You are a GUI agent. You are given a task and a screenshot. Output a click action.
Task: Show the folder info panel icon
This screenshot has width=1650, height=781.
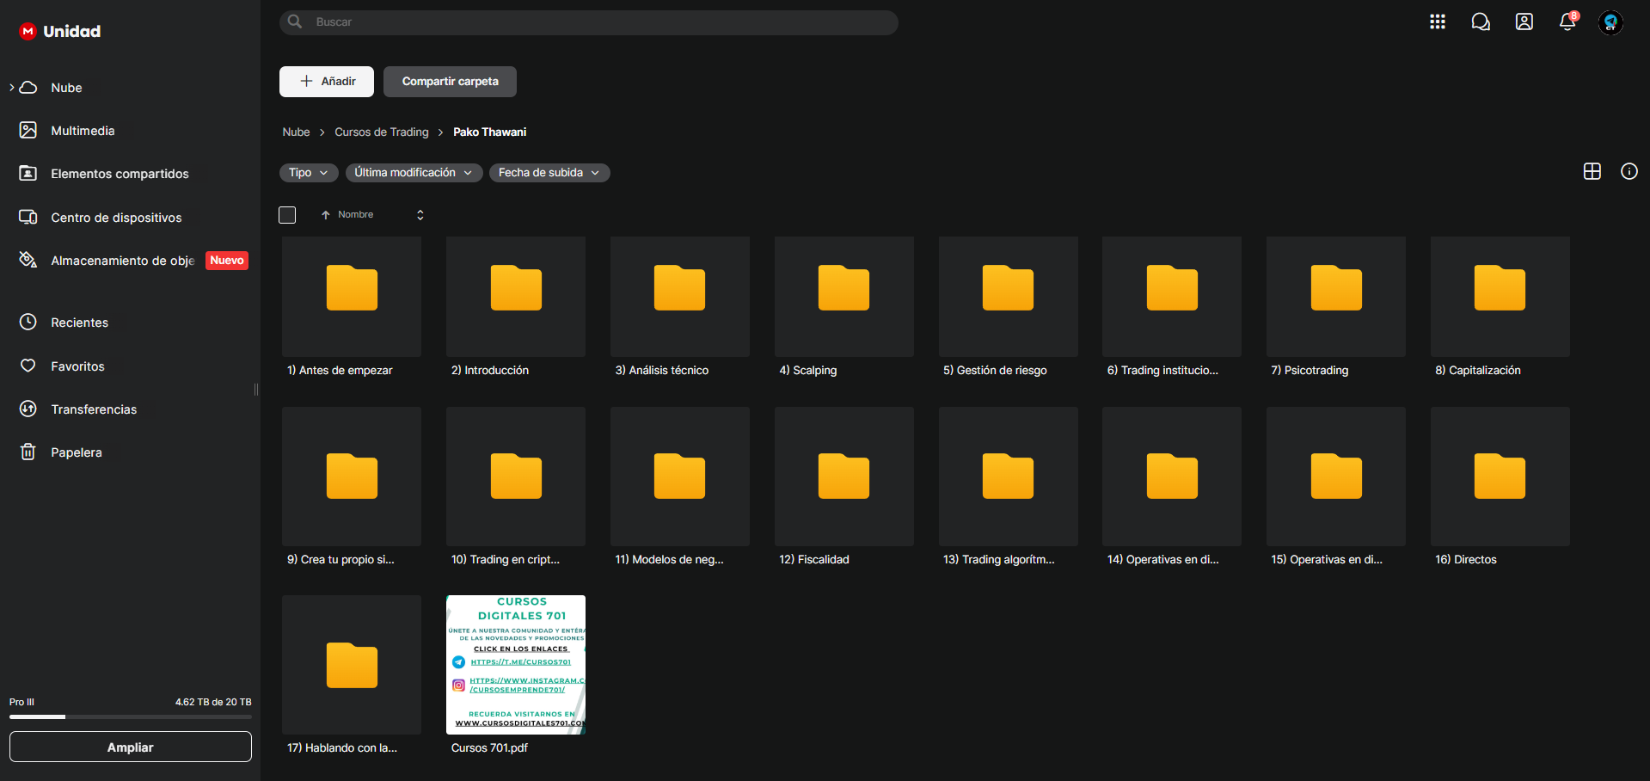coord(1629,171)
